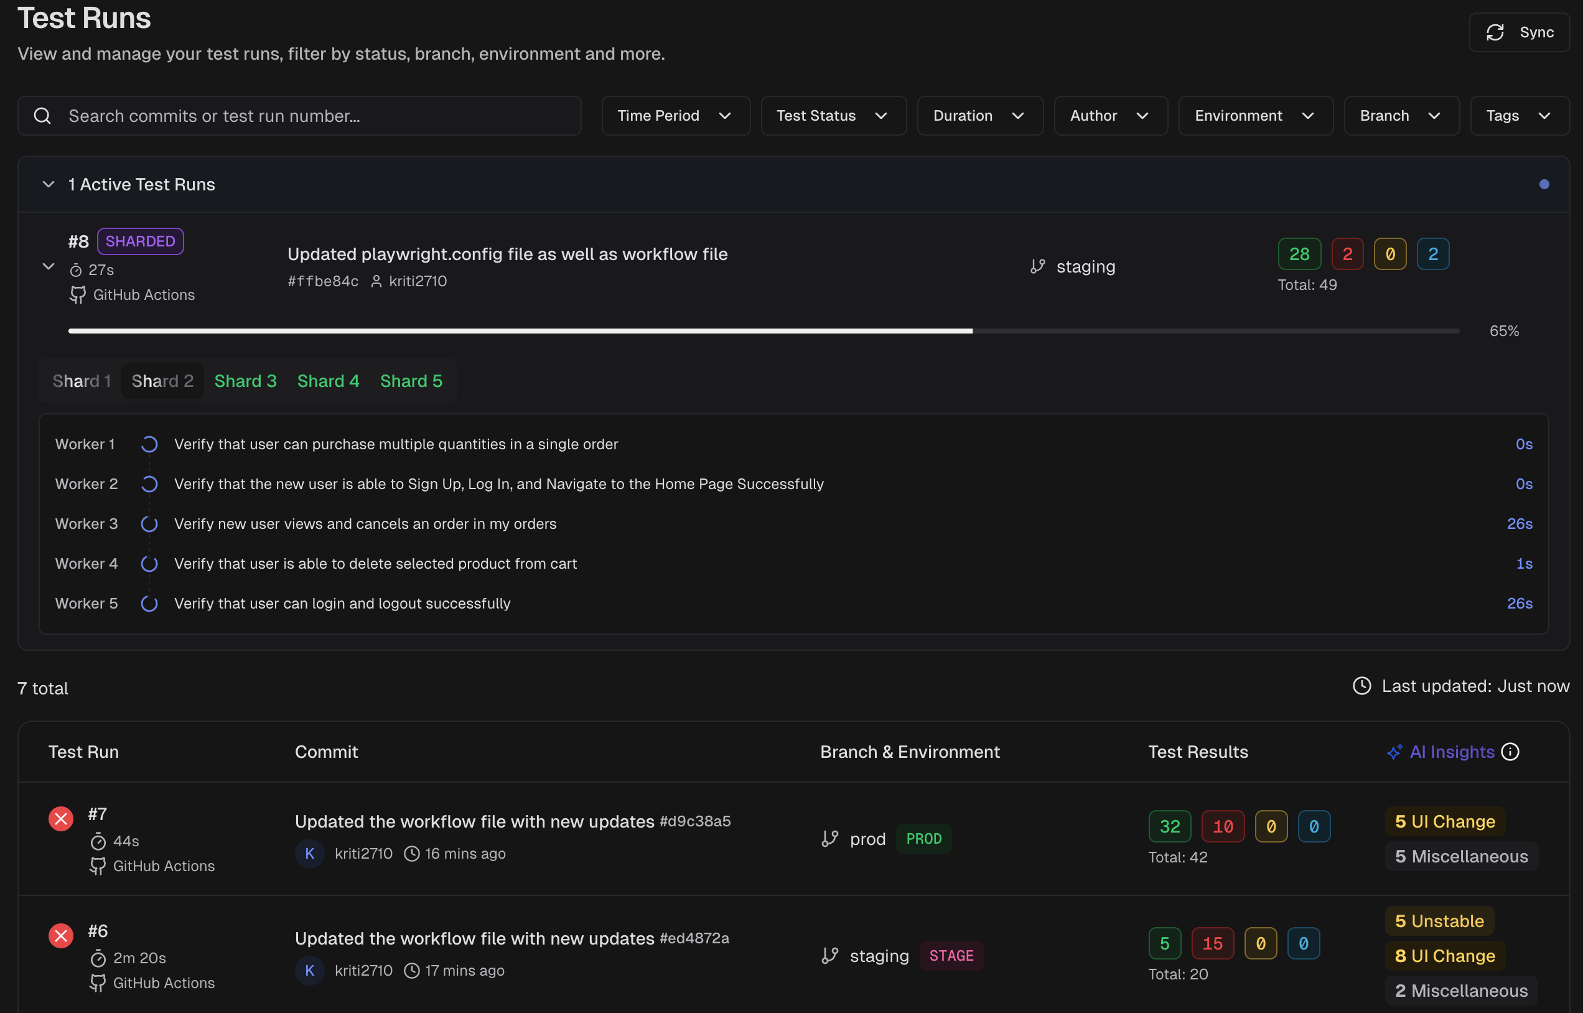
Task: Open the Test Status filter dropdown
Action: (x=833, y=116)
